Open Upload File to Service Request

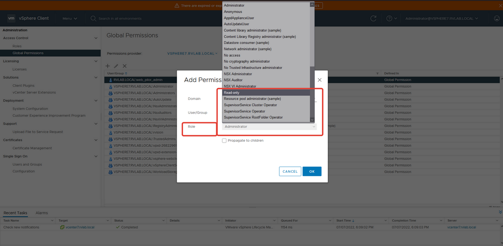tap(38, 132)
